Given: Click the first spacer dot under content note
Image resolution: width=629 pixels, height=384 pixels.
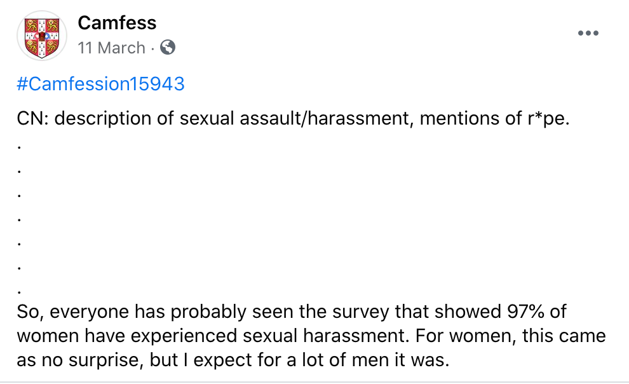Looking at the screenshot, I should 19,147.
